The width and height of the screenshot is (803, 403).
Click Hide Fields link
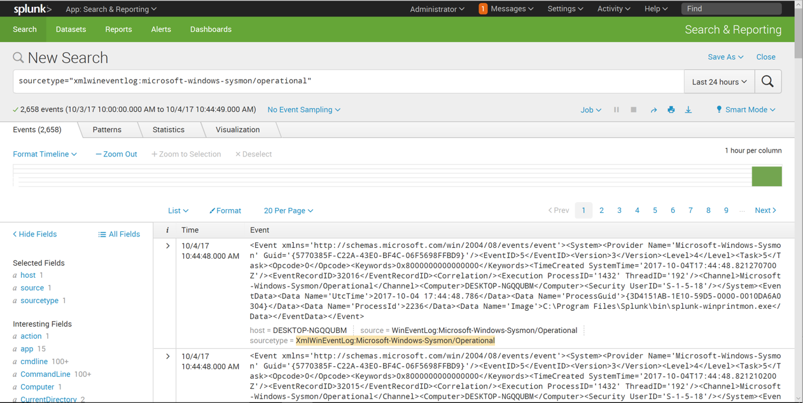coord(35,234)
